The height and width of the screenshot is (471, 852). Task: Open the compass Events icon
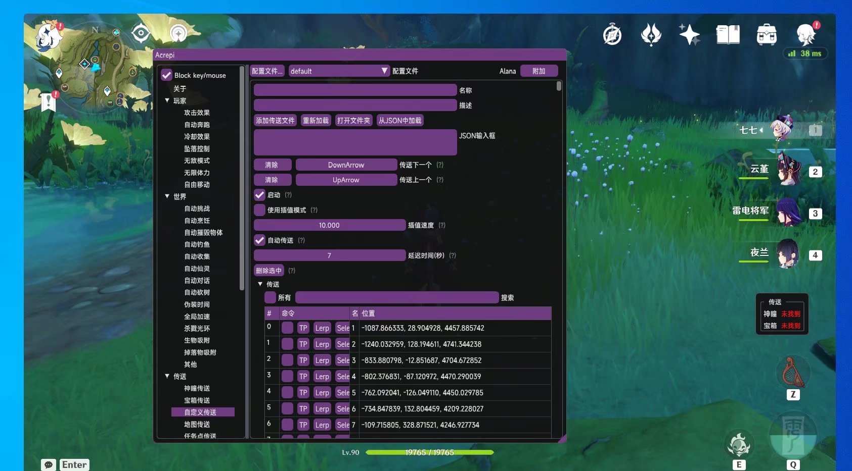click(612, 35)
